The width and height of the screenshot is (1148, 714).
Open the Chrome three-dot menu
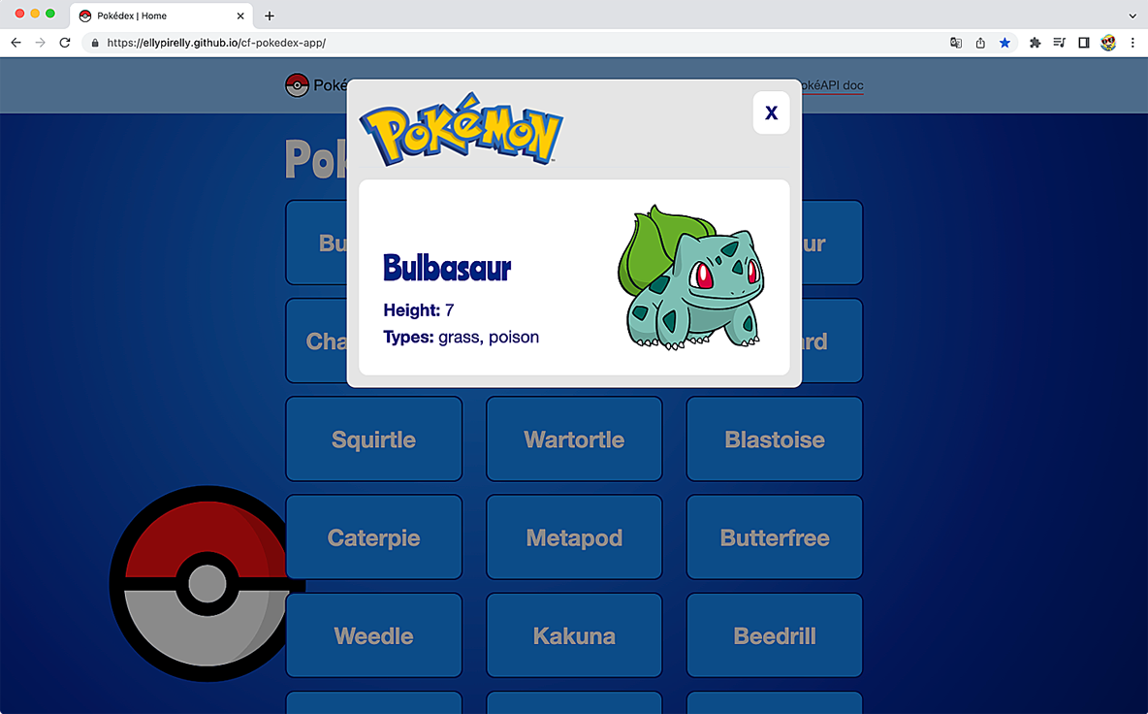click(x=1132, y=43)
